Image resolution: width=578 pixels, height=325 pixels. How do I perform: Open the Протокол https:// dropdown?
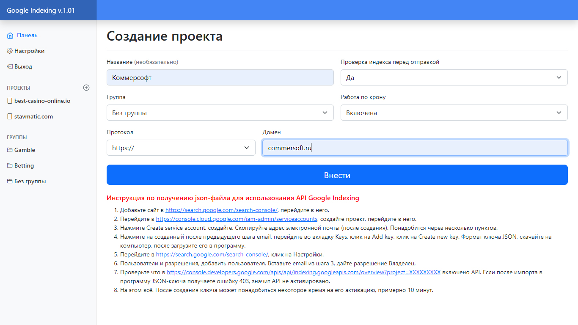pyautogui.click(x=181, y=148)
